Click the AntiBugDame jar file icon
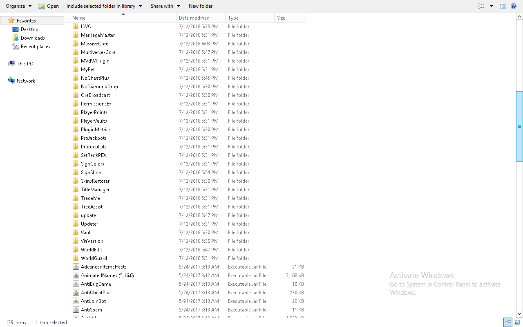 (76, 284)
